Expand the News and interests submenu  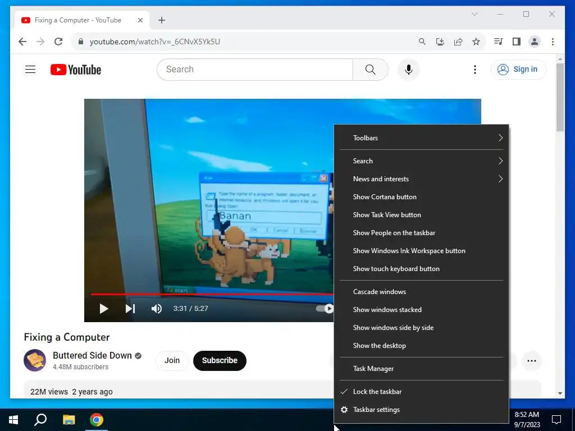point(421,179)
